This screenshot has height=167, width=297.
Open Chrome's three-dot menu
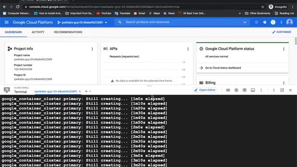(x=292, y=7)
